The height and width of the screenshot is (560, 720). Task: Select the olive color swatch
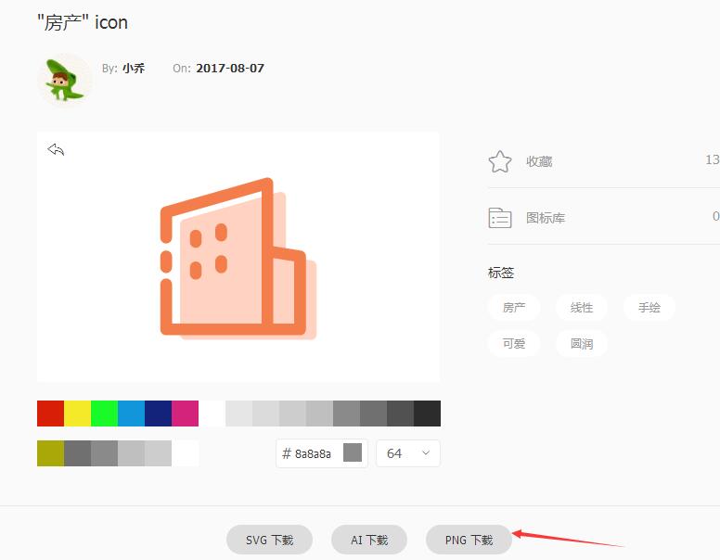click(x=50, y=453)
